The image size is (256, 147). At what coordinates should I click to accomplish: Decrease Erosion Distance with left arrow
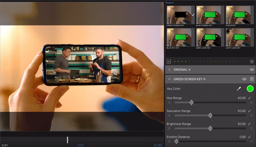(169, 141)
